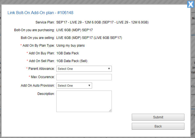Focus the Max Occurence input field

[84, 77]
